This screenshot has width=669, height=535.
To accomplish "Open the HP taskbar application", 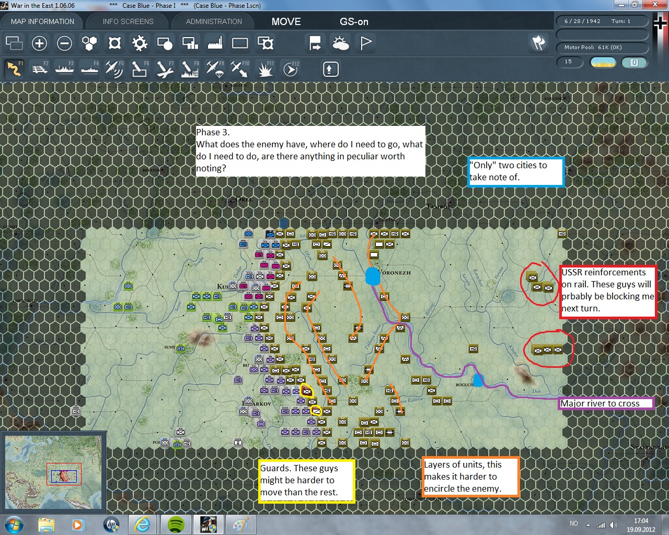I will click(x=111, y=524).
